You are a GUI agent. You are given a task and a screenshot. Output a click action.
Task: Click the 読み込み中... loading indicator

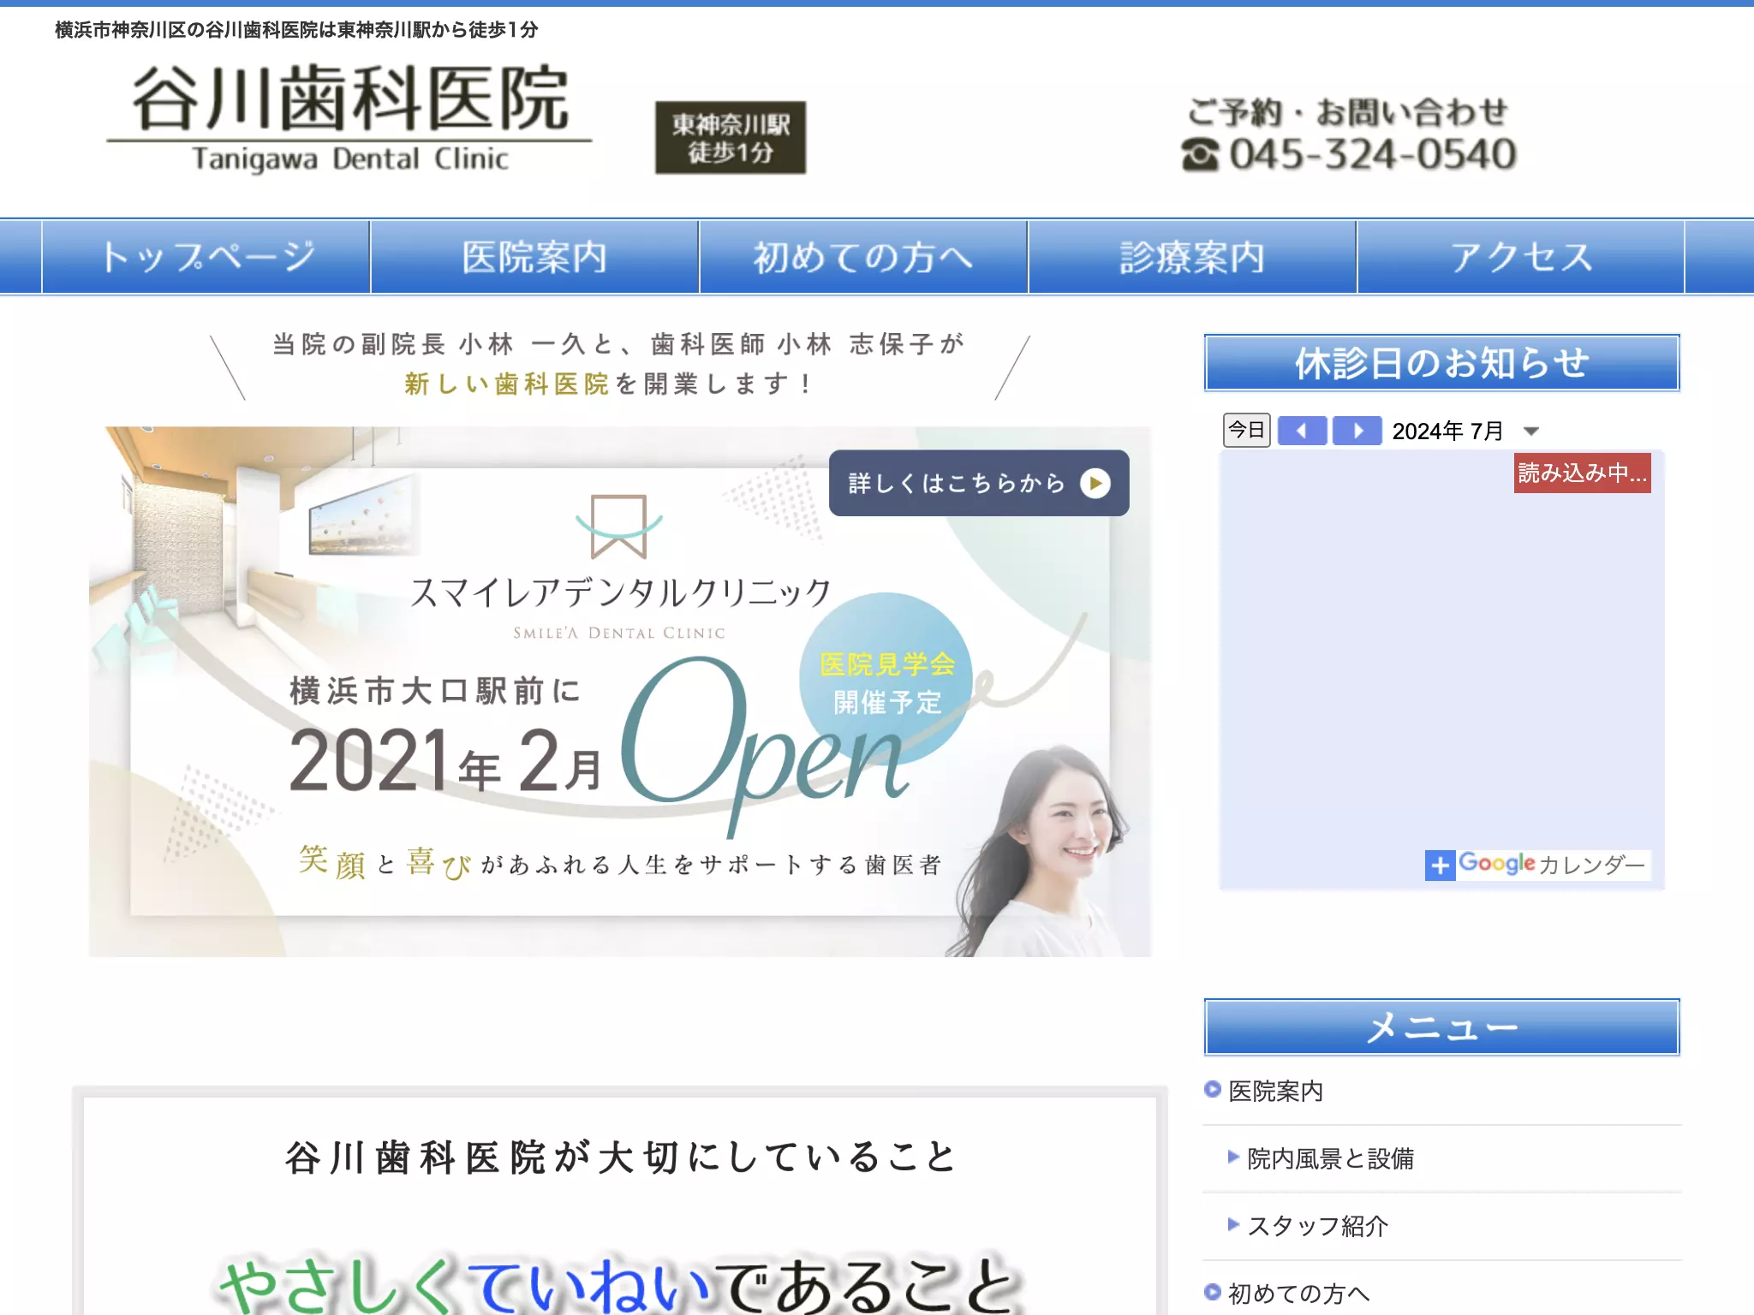pos(1582,473)
